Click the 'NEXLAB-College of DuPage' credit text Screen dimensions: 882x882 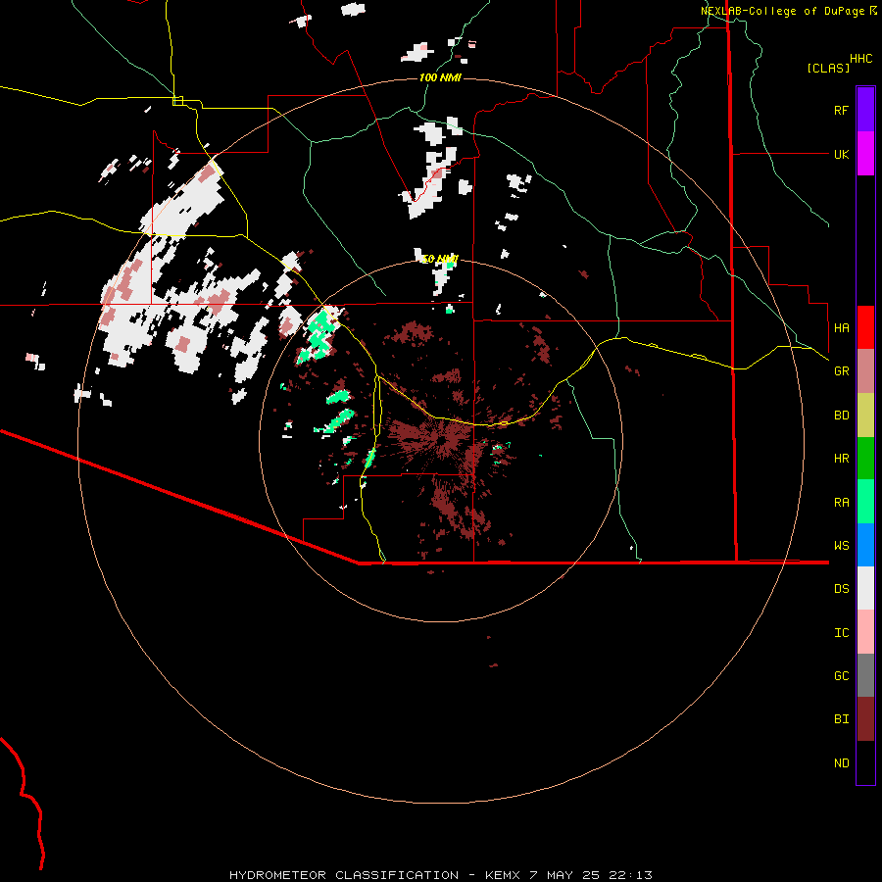click(781, 11)
